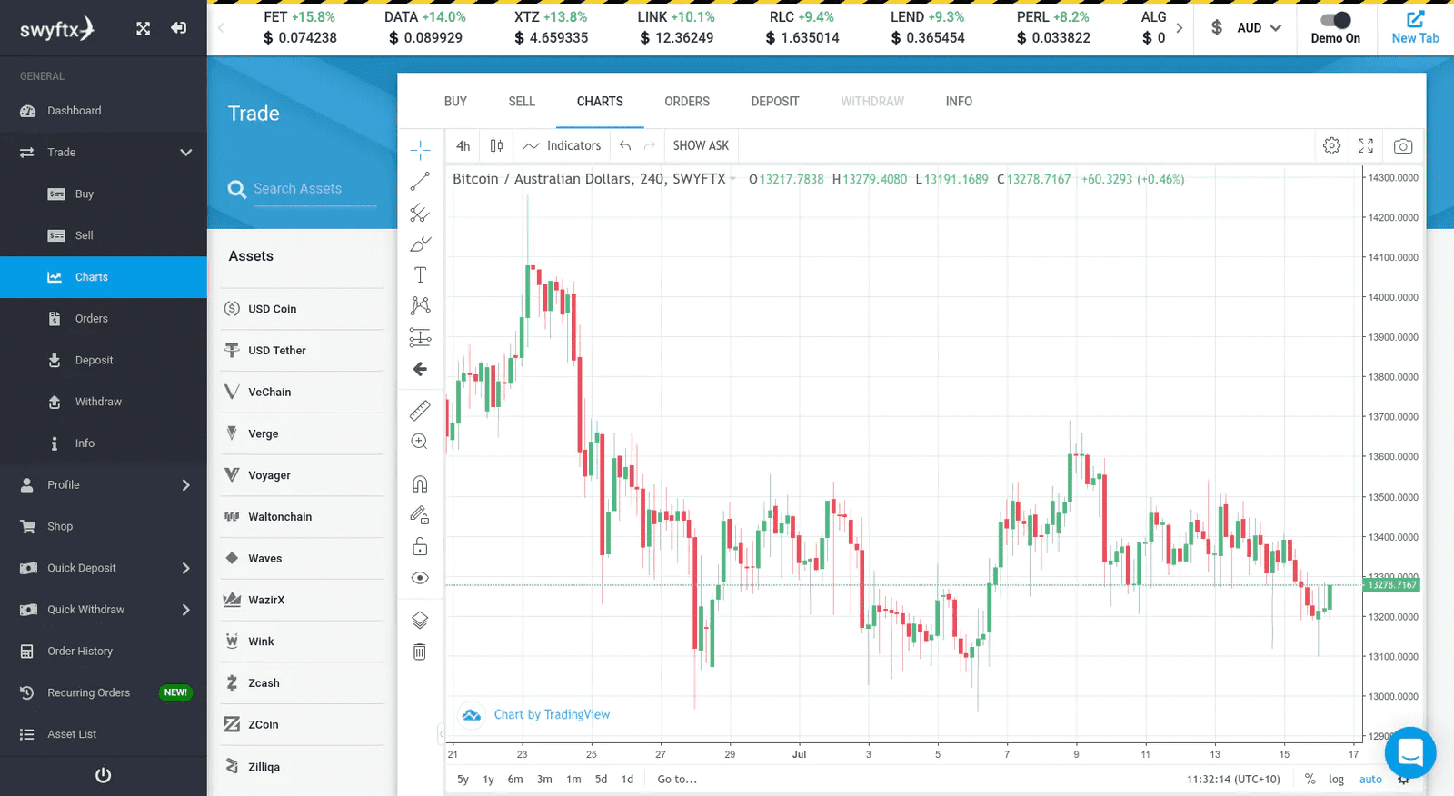Image resolution: width=1454 pixels, height=796 pixels.
Task: Open the 4h interval selector
Action: click(463, 145)
